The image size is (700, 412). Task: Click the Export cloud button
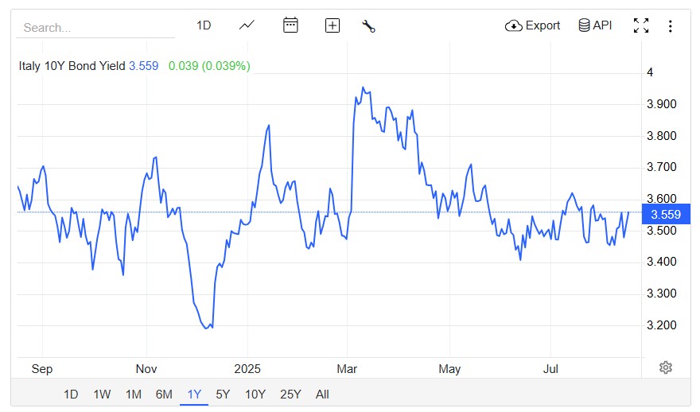coord(532,25)
